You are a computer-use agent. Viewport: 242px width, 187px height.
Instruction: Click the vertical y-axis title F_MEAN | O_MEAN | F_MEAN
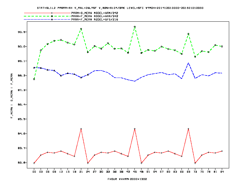tap(12, 96)
